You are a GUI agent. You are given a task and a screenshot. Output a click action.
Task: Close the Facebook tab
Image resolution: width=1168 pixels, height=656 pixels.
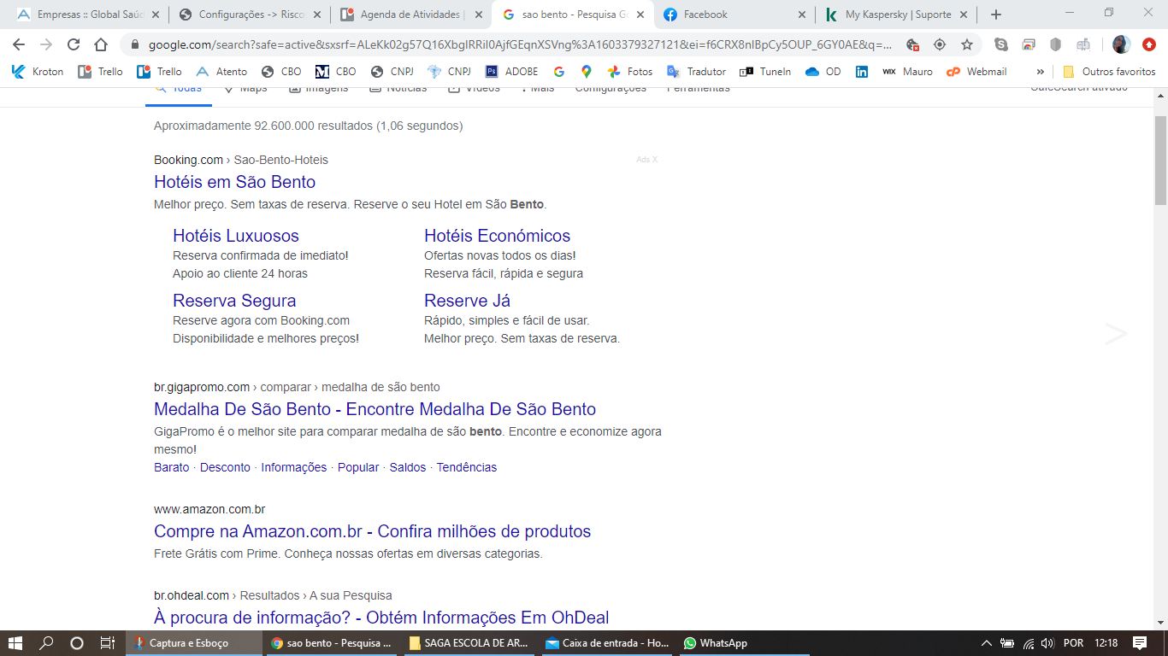point(801,15)
